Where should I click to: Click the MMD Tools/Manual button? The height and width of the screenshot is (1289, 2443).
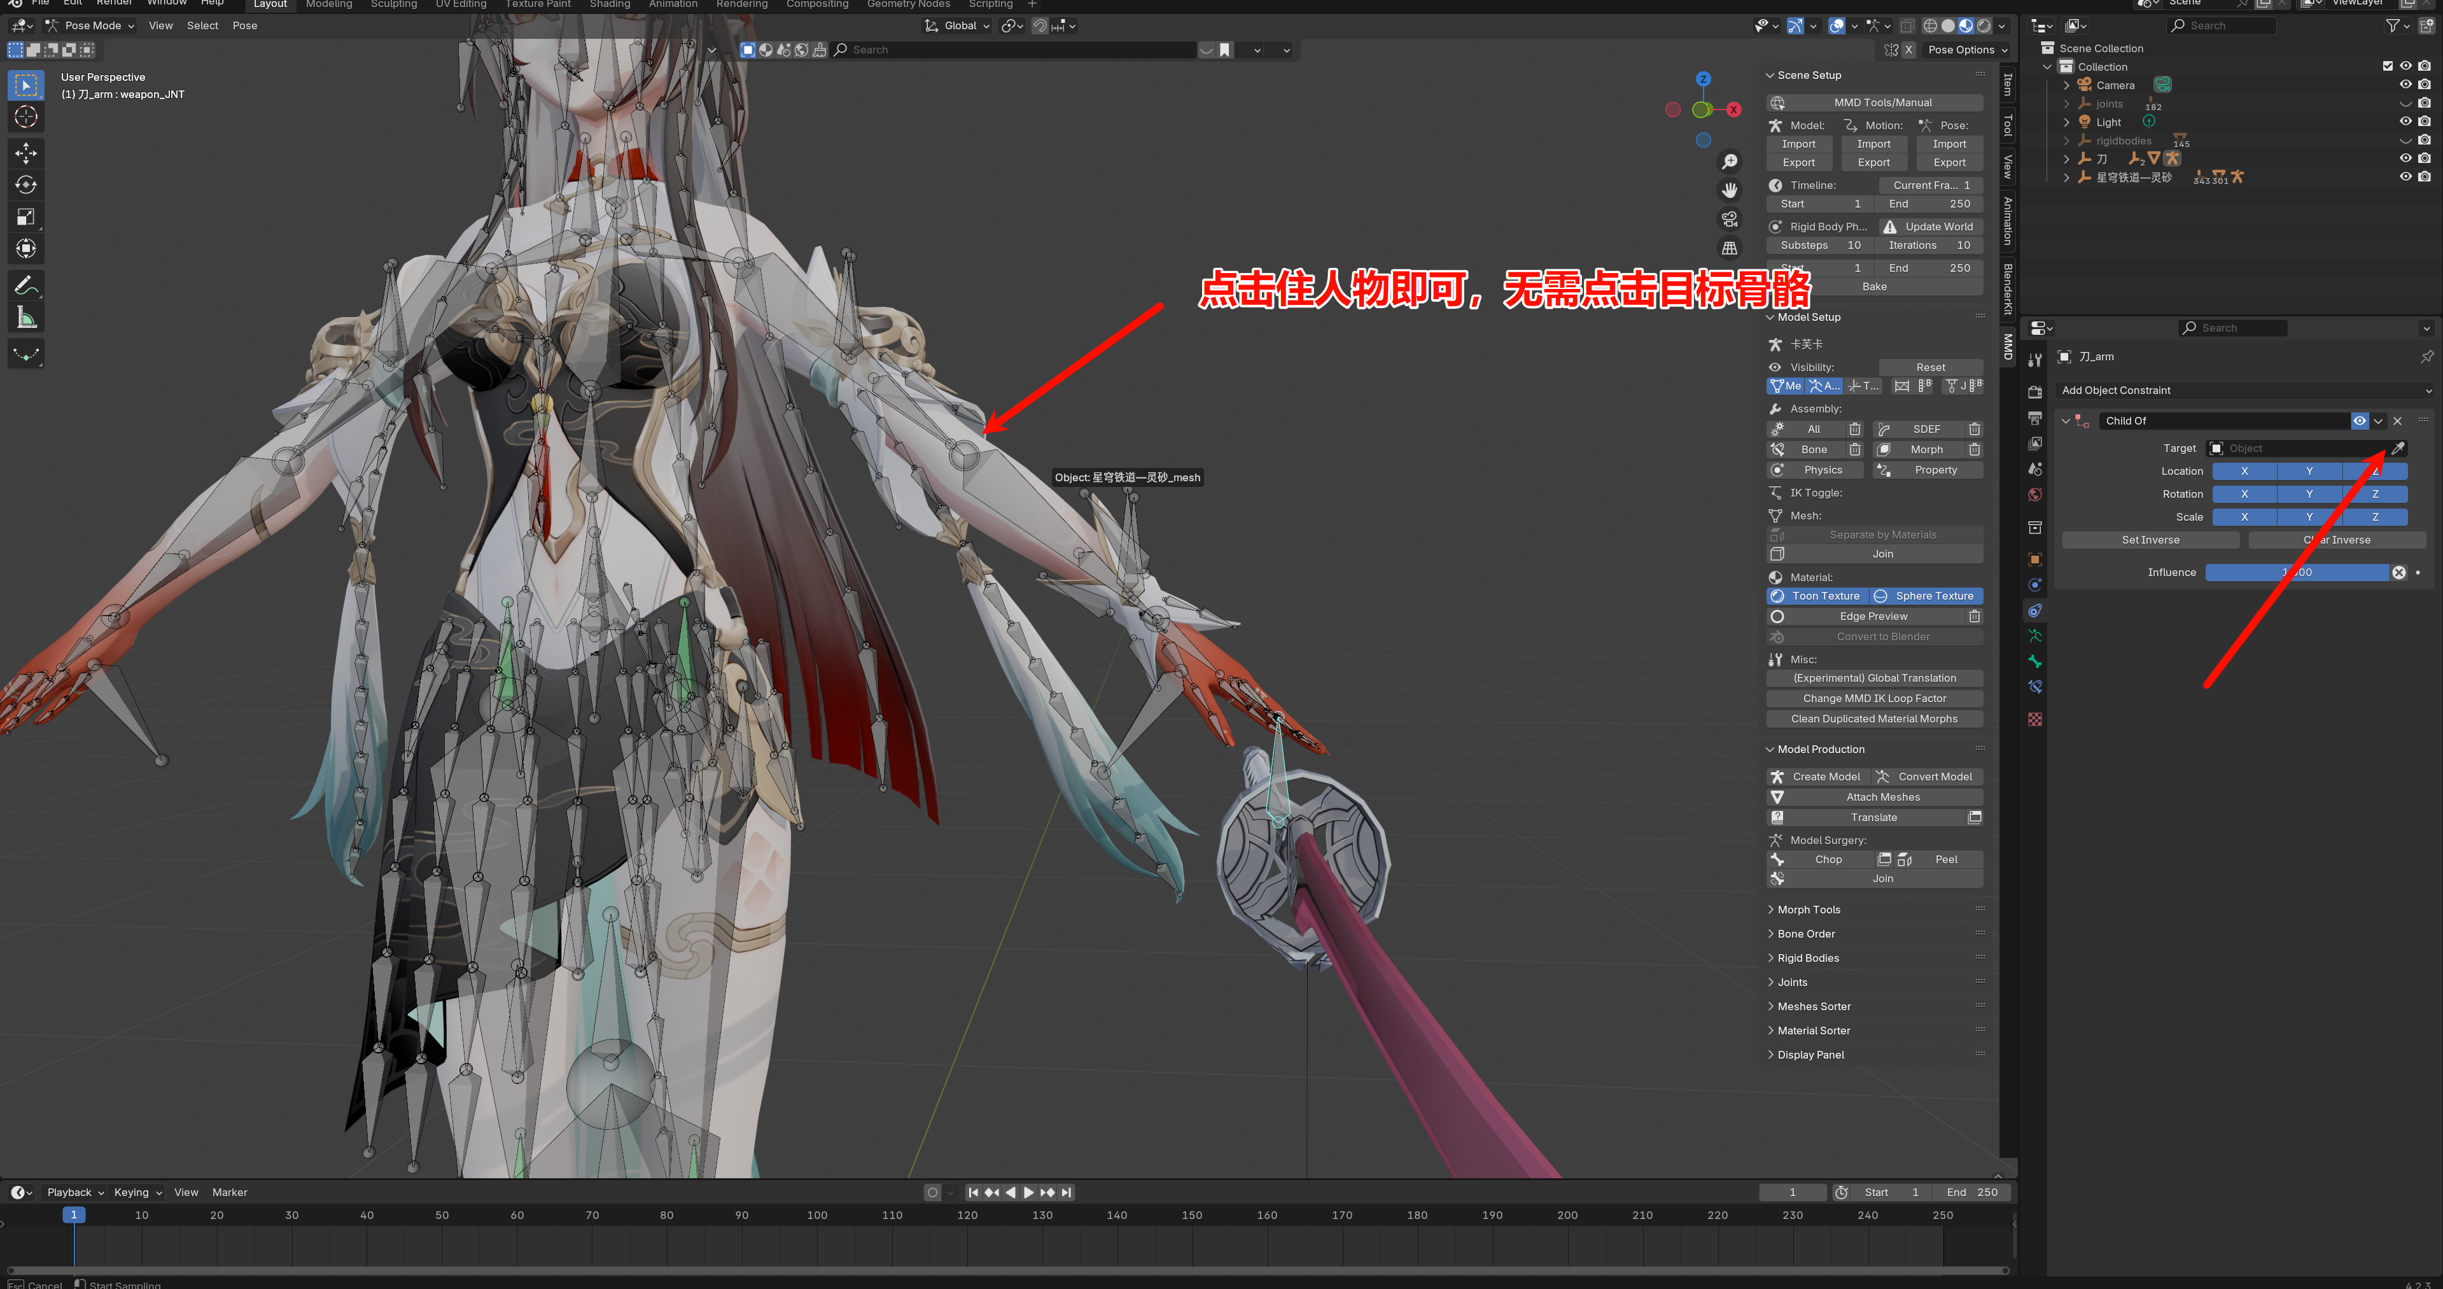tap(1874, 102)
